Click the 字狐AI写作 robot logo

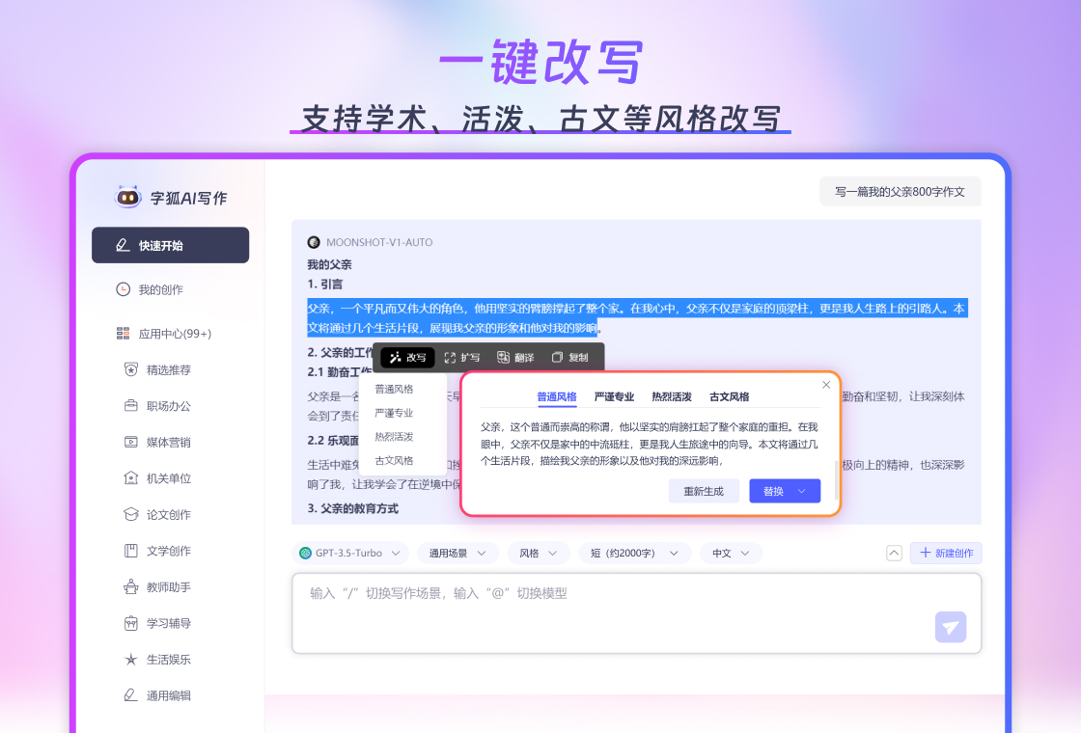tap(128, 197)
